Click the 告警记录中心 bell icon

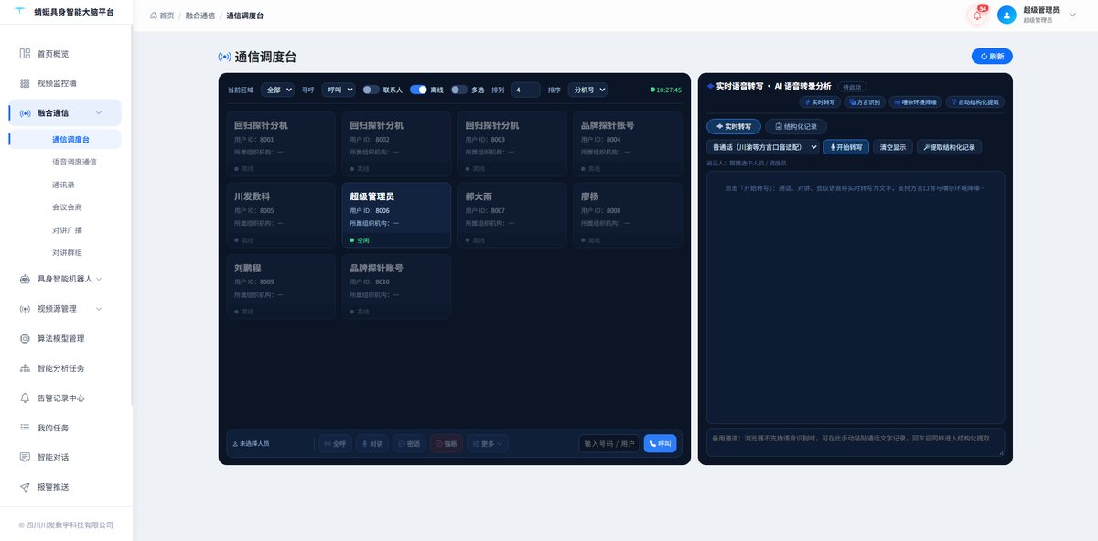(25, 398)
